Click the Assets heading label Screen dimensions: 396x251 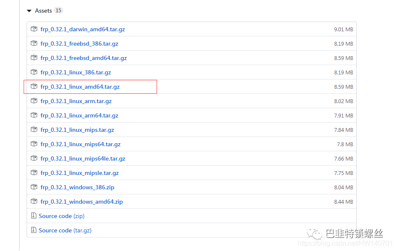coord(43,11)
